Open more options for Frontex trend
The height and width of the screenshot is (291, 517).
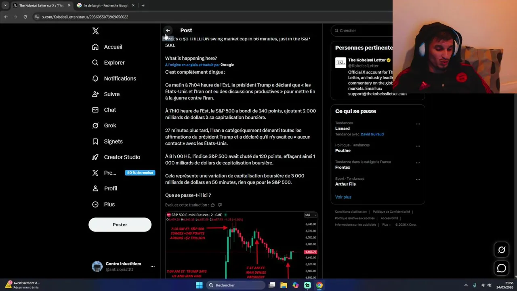(x=418, y=163)
